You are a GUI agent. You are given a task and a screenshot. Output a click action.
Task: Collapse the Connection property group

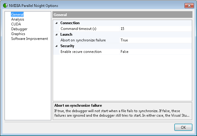(x=56, y=23)
